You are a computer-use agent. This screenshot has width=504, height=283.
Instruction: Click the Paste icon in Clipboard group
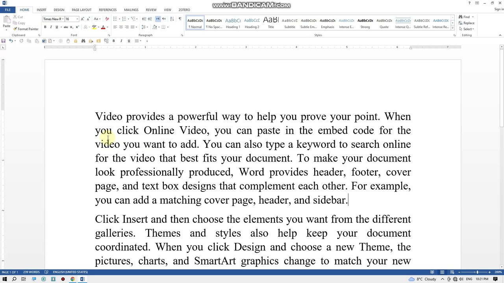pyautogui.click(x=6, y=20)
